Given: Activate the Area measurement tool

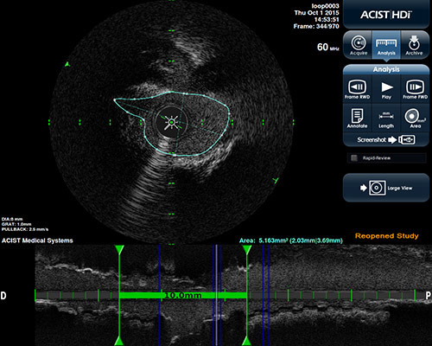Looking at the screenshot, I should pyautogui.click(x=415, y=119).
